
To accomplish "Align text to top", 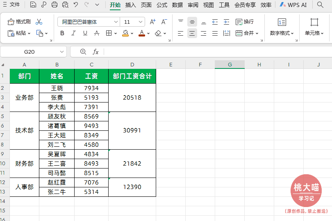I will pos(181,22).
